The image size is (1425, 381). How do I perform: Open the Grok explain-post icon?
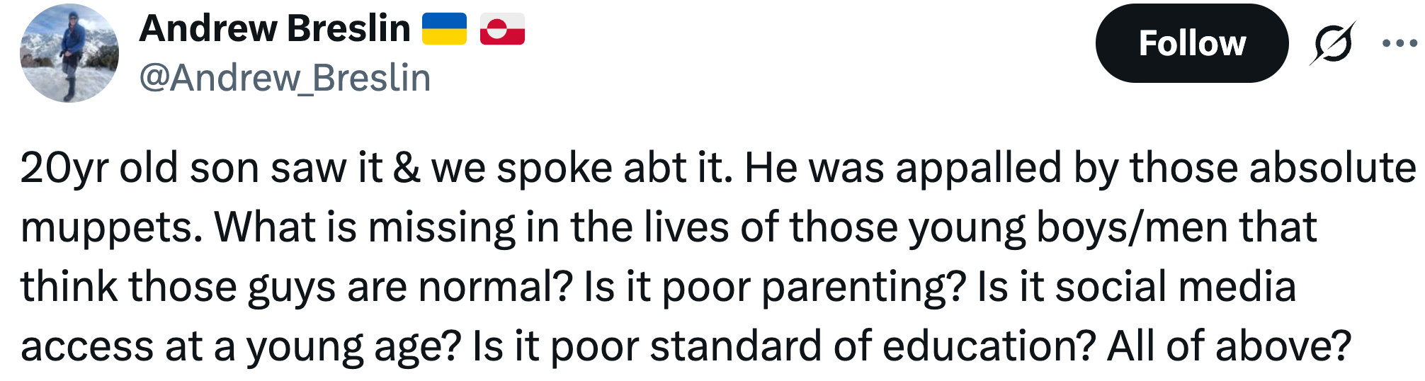pyautogui.click(x=1332, y=43)
